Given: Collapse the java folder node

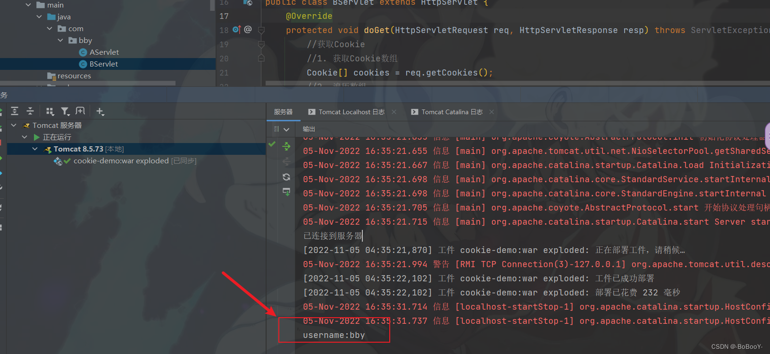Looking at the screenshot, I should click(x=39, y=17).
